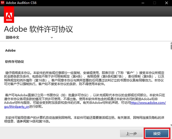The height and width of the screenshot is (139, 172).
Task: Click the language dropdown arrow
Action: (x=52, y=38)
